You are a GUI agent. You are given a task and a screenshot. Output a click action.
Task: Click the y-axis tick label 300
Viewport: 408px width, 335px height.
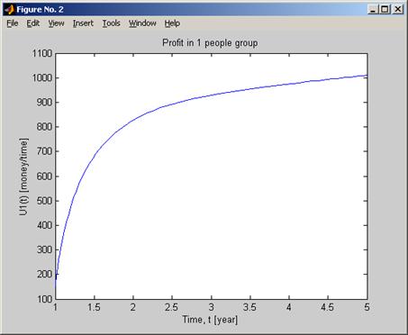(44, 249)
